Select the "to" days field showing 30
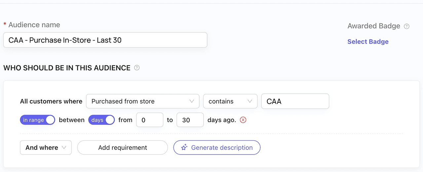The image size is (423, 172). pos(190,120)
